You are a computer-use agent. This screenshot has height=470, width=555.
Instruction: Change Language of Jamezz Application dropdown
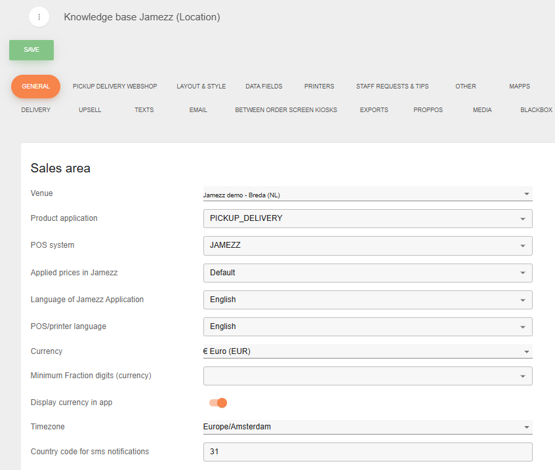tap(367, 300)
